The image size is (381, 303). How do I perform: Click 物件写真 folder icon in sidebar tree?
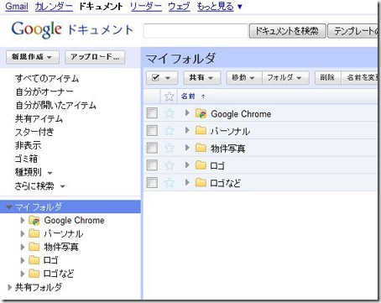pos(34,247)
